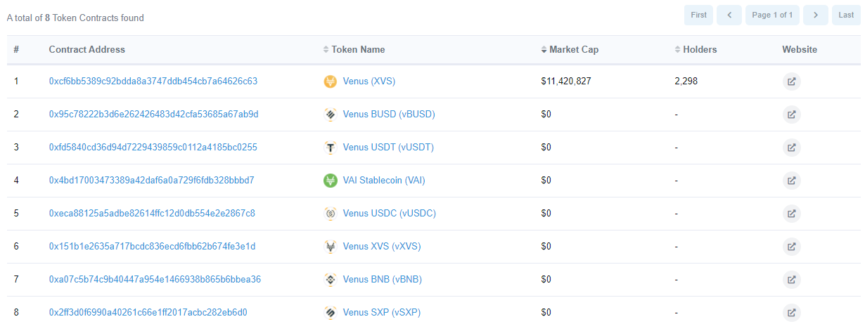
Task: Open contract address 0x2ff3d0f6990a40261c66e1ff2017acbc282eb6d0
Action: click(x=148, y=313)
